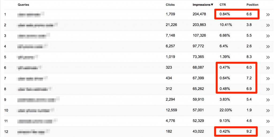Open row 12 details via double-chevron
274x137 pixels.
268,132
